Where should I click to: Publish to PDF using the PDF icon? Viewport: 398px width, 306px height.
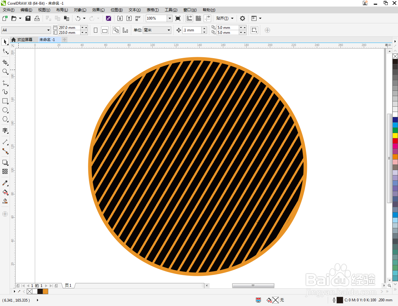tap(138, 18)
